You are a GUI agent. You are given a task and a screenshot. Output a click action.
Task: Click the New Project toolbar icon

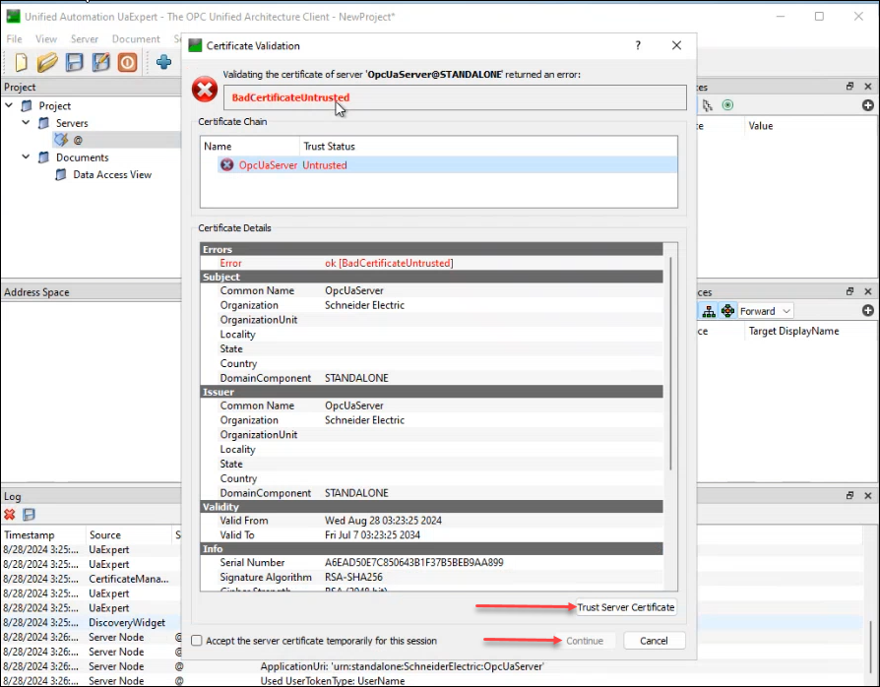[21, 62]
